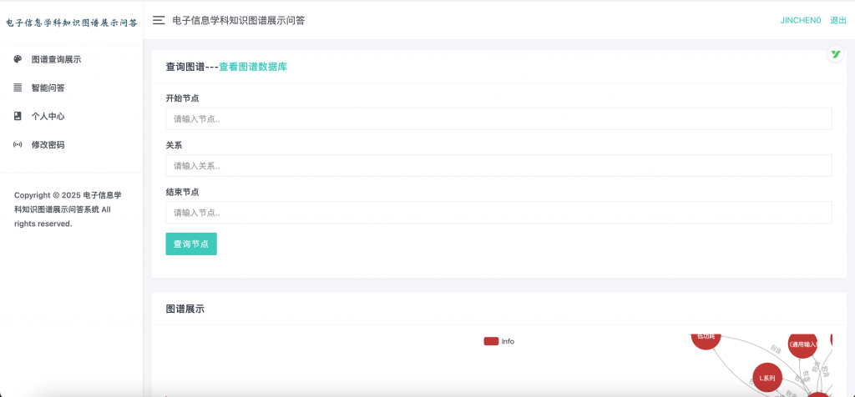Select the 通用输入 graph node
The height and width of the screenshot is (397, 855).
[x=802, y=344]
